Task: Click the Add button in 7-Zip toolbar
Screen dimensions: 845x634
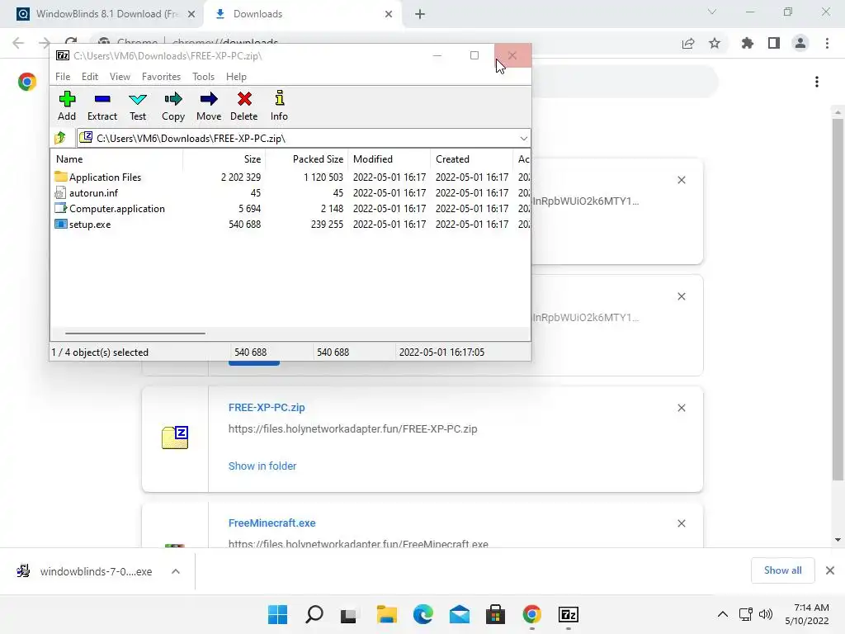Action: (x=67, y=106)
